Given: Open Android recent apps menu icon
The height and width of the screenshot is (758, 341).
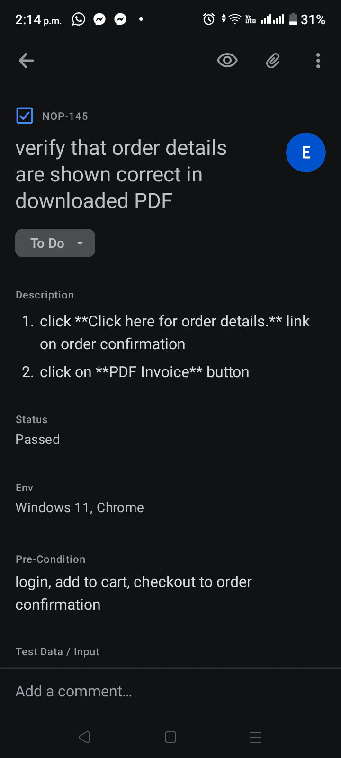Looking at the screenshot, I should click(x=256, y=737).
